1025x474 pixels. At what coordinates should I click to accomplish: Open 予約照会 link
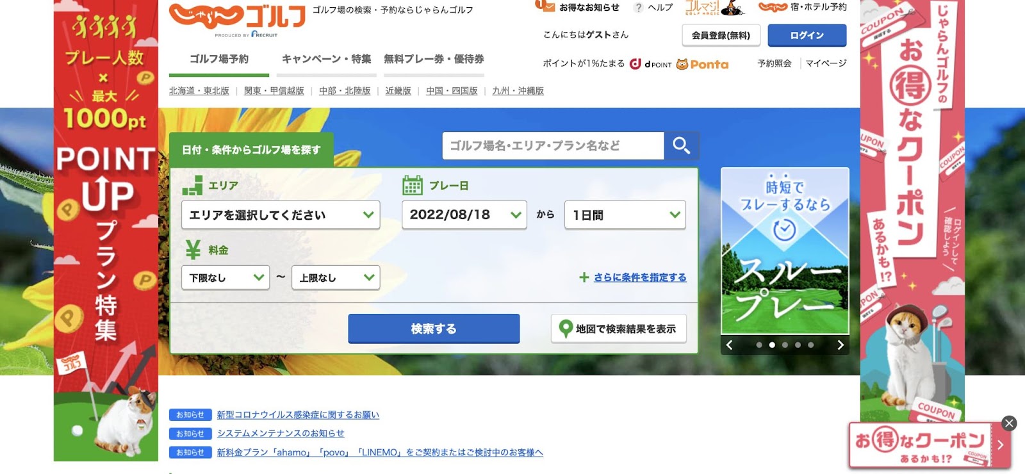coord(775,63)
